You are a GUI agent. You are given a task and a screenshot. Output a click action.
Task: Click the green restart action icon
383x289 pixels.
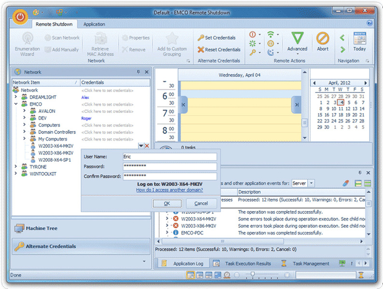point(252,43)
